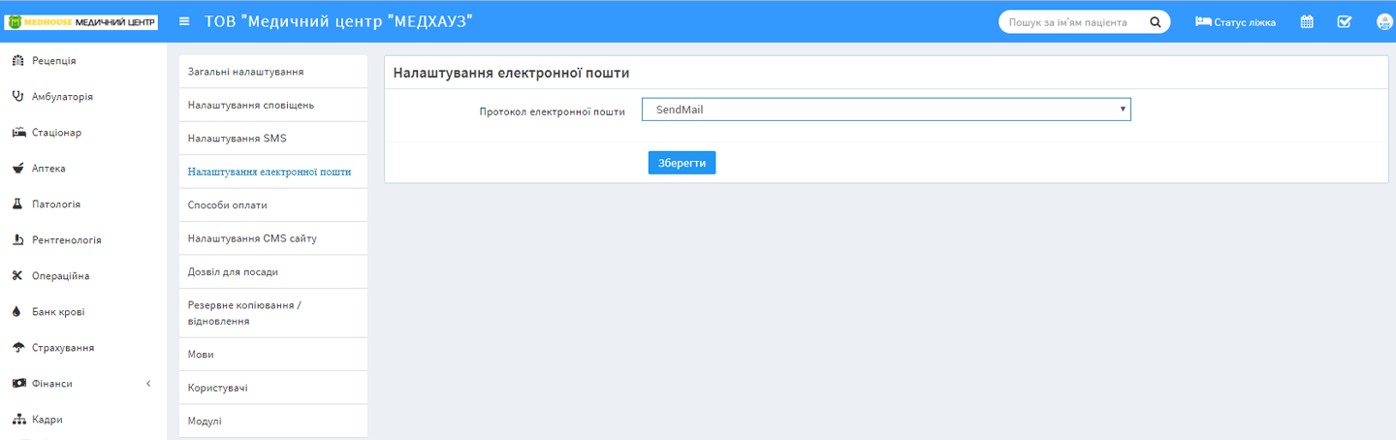Click the Зберегти button
1396x440 pixels.
[682, 163]
